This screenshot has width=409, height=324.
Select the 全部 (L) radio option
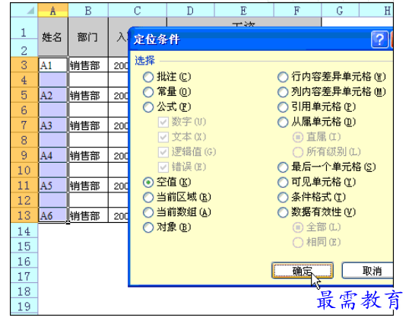(x=298, y=227)
